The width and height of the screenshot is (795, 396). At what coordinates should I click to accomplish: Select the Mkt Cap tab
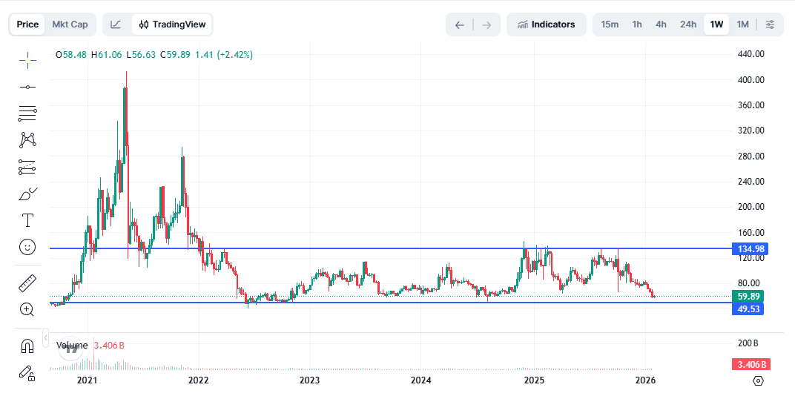coord(70,24)
